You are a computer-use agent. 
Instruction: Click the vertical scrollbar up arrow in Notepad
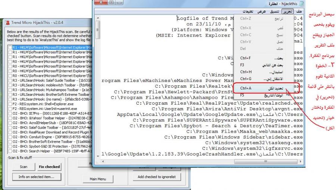pyautogui.click(x=98, y=18)
